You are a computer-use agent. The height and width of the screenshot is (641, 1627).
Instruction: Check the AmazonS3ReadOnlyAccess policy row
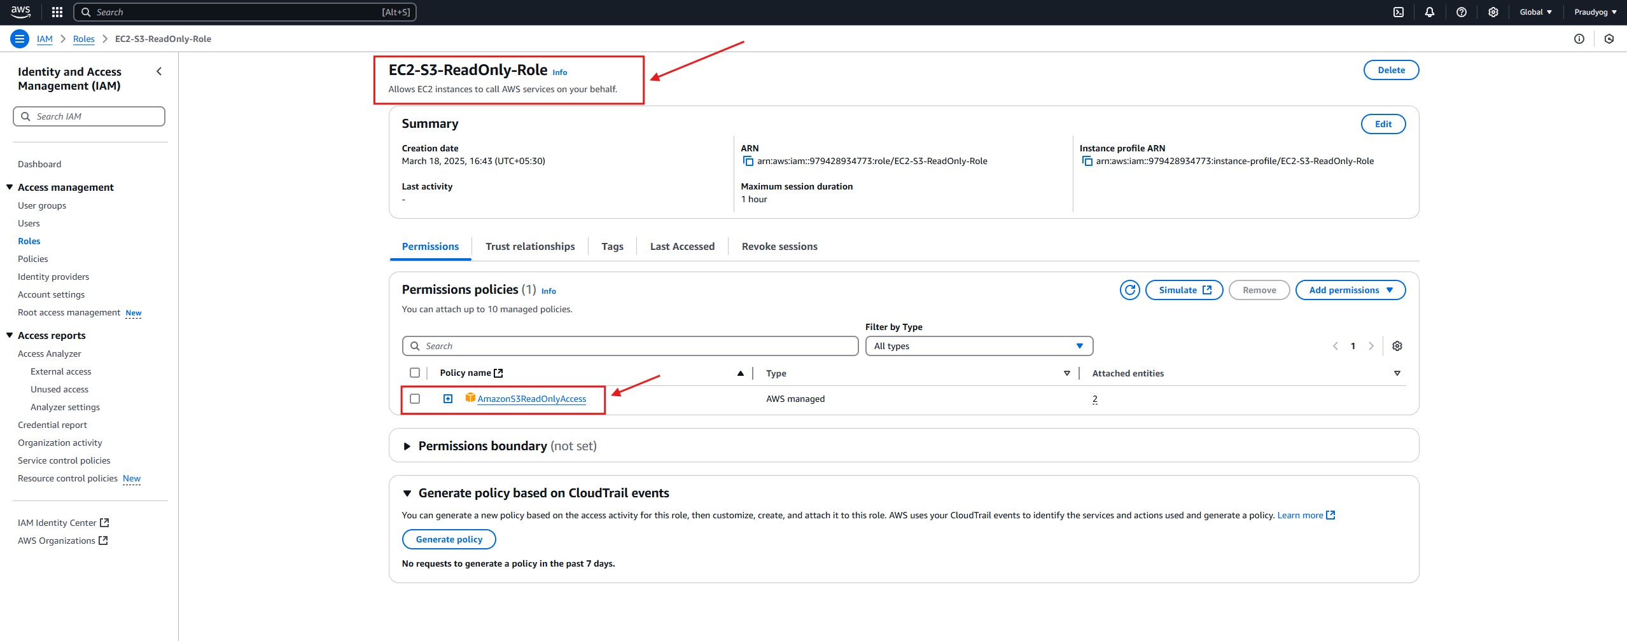point(415,399)
